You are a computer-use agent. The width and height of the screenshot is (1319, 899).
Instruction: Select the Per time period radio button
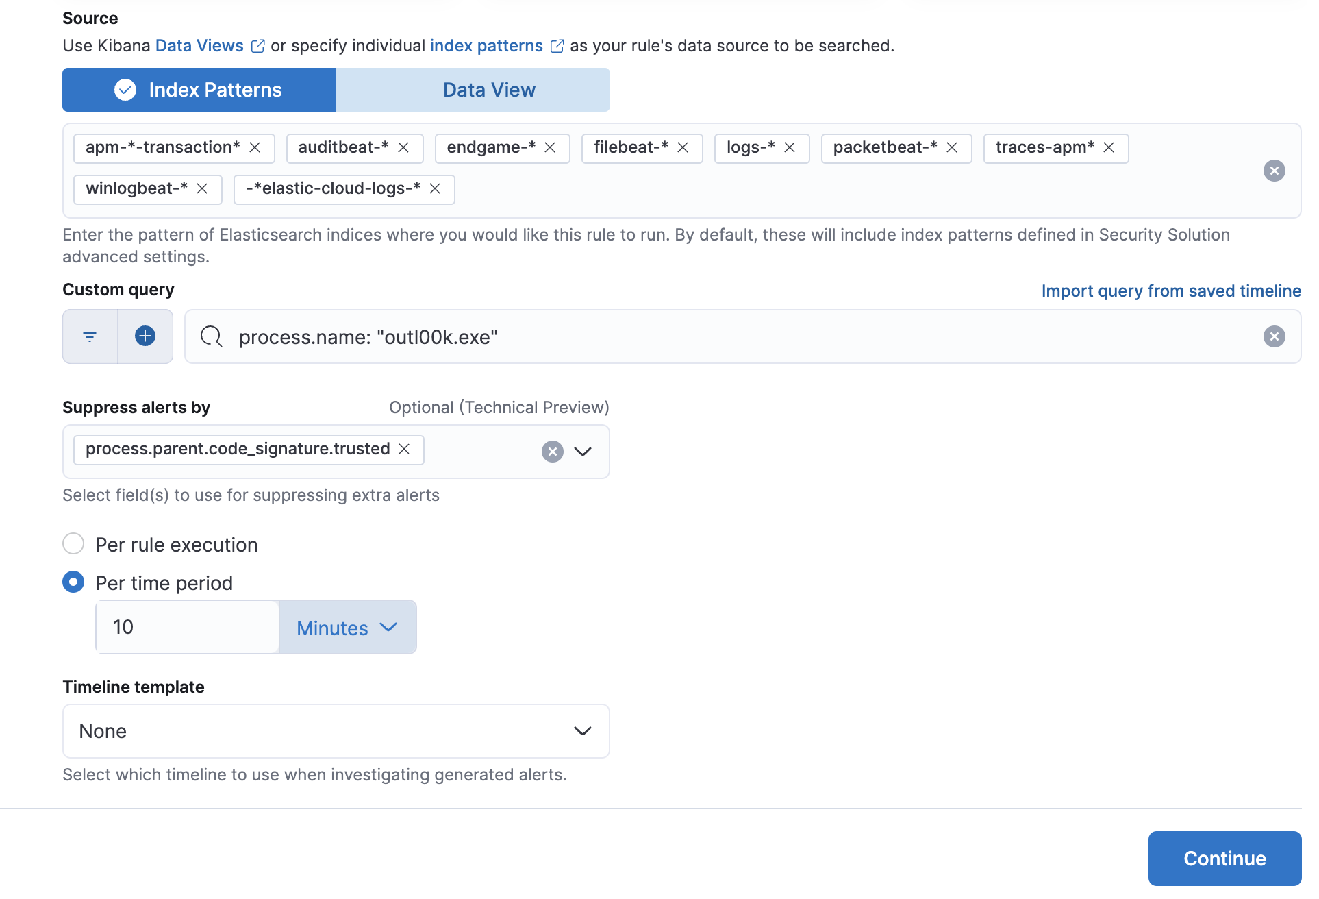(73, 582)
